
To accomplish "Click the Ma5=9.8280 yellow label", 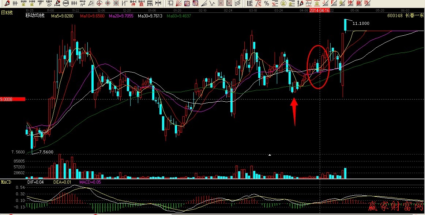I will pyautogui.click(x=62, y=16).
